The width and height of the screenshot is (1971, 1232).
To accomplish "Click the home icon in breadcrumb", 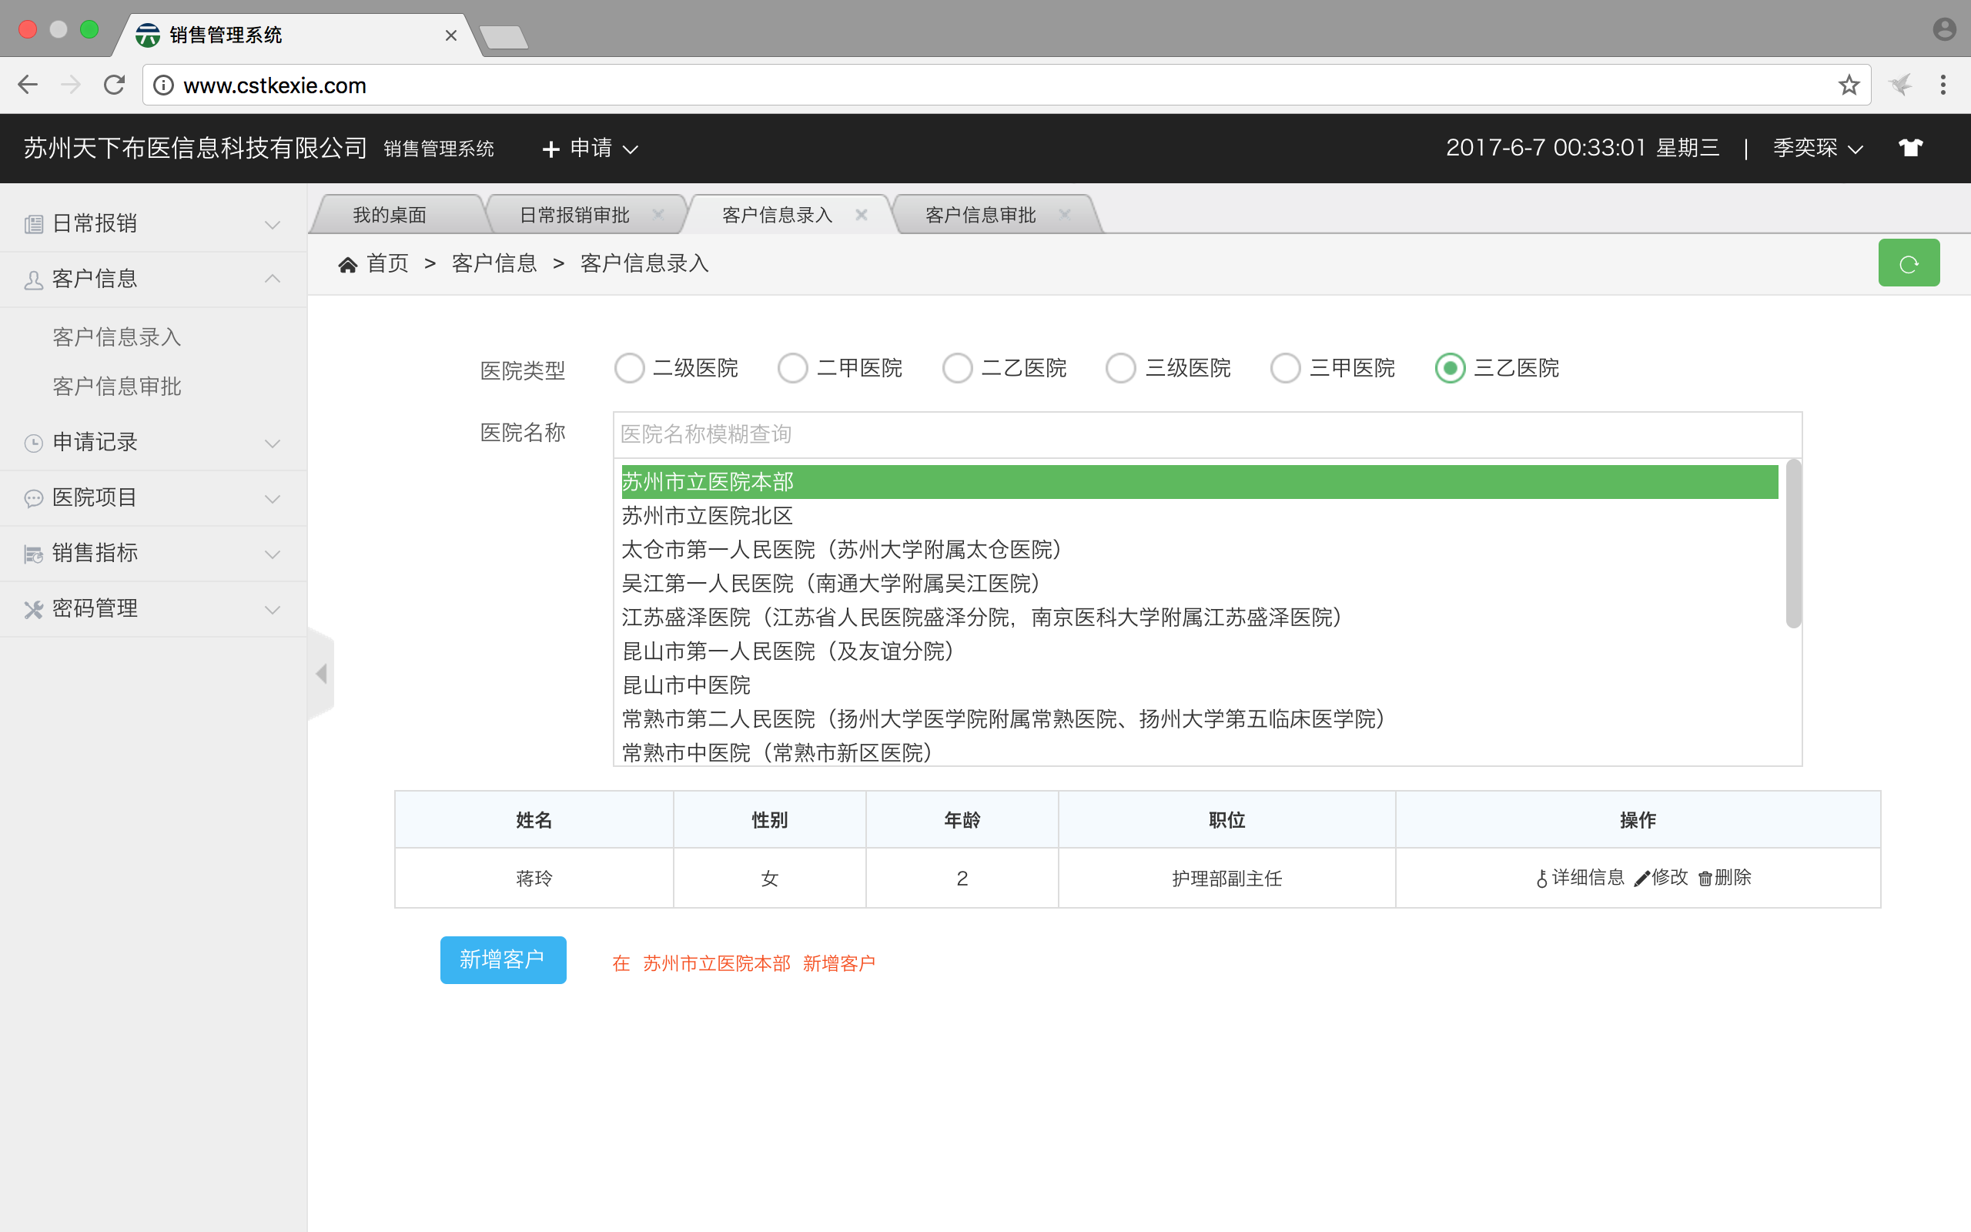I will [348, 264].
